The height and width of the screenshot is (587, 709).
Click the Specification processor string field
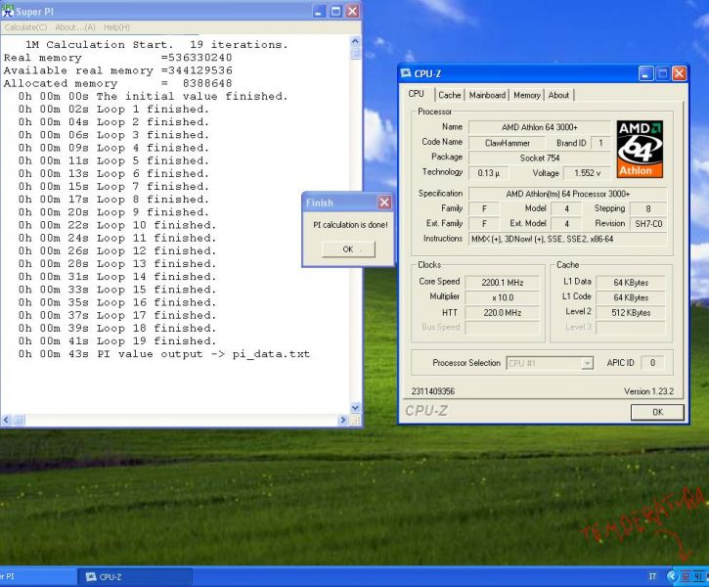click(x=567, y=194)
